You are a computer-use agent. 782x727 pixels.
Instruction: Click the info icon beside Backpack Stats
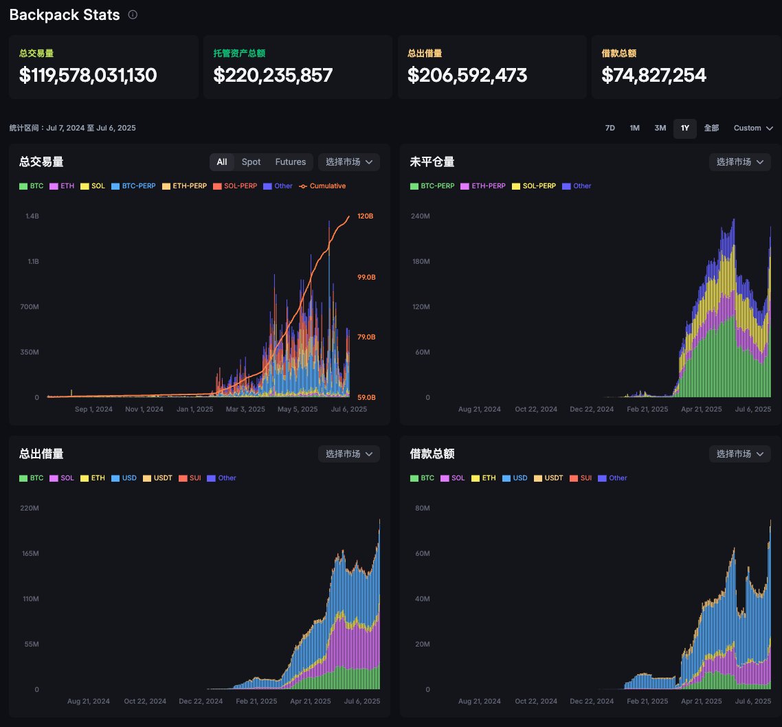tap(133, 14)
